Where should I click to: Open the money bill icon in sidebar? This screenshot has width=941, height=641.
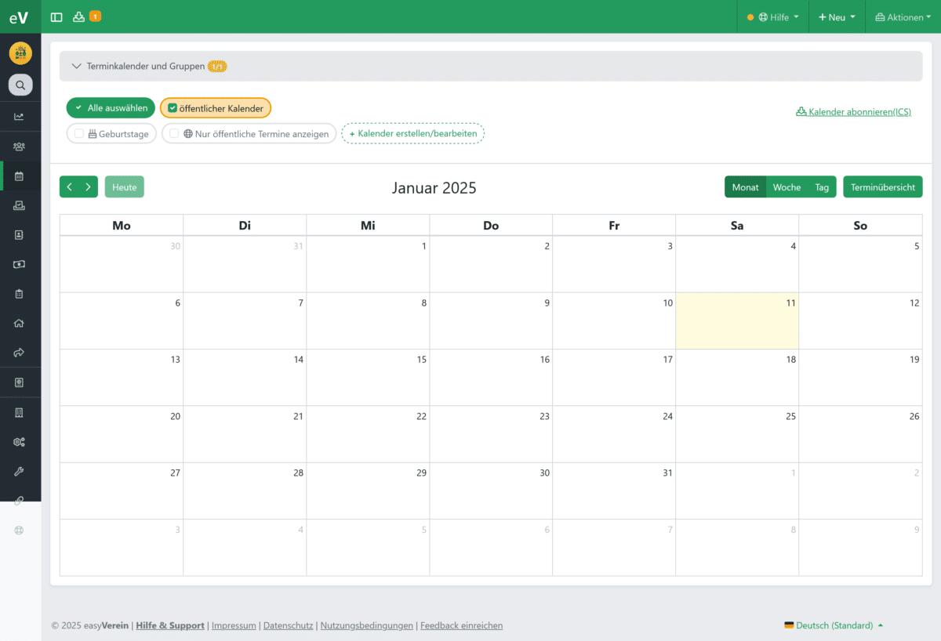click(x=20, y=264)
